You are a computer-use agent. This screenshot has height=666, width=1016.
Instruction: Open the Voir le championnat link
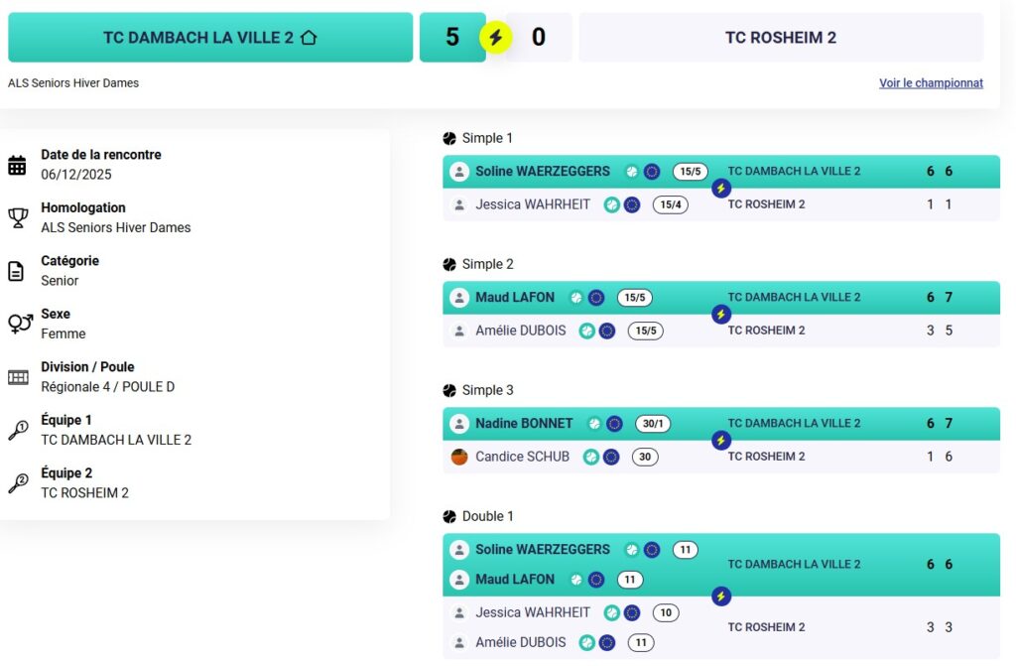click(x=931, y=83)
